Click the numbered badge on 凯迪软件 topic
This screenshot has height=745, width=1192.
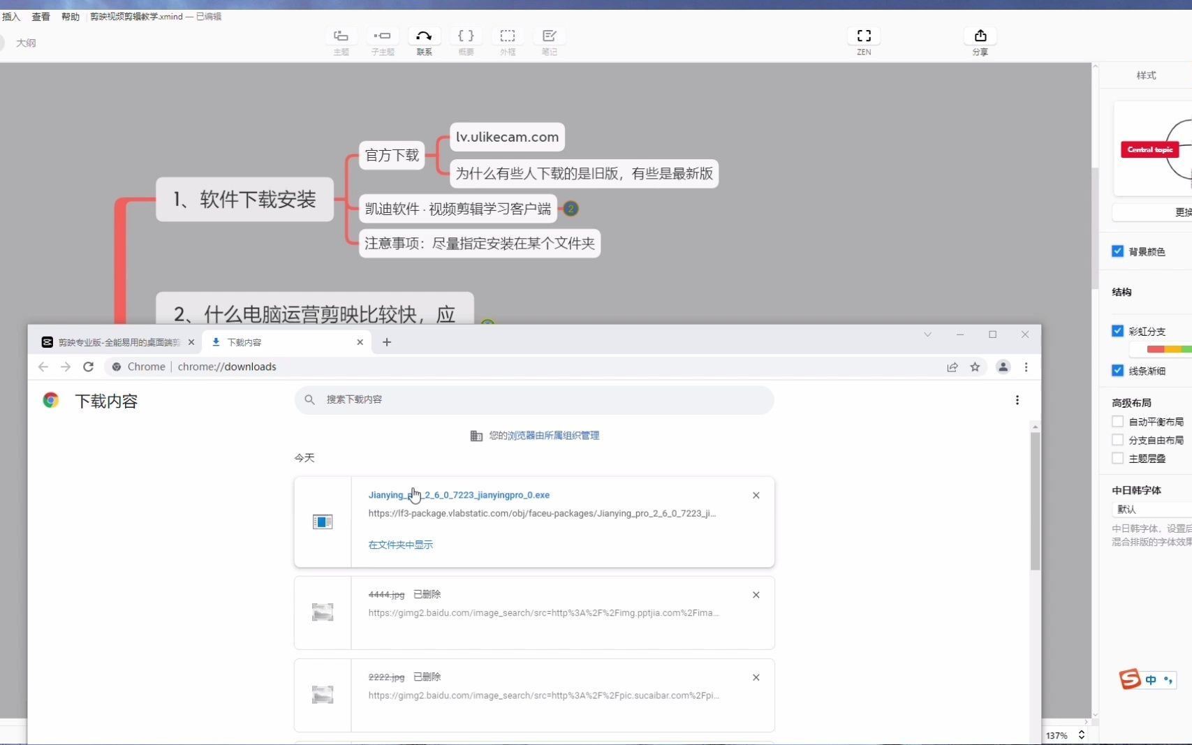point(571,209)
